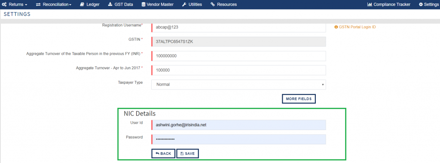The width and height of the screenshot is (440, 163).
Task: Click the BACK button arrow icon
Action: [x=157, y=154]
